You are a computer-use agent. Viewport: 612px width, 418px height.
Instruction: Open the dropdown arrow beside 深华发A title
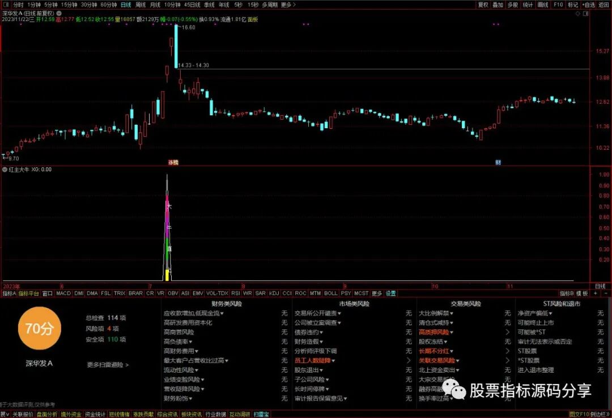tap(59, 13)
